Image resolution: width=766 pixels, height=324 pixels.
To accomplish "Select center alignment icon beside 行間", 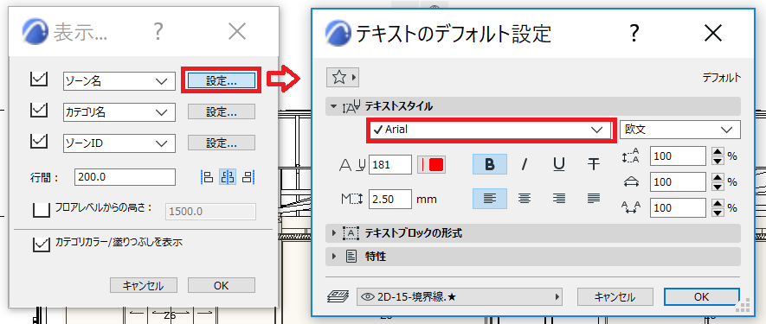I will coord(228,177).
